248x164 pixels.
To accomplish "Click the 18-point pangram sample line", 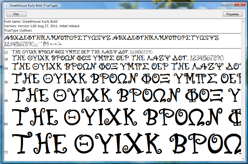I will pyautogui.click(x=118, y=58).
